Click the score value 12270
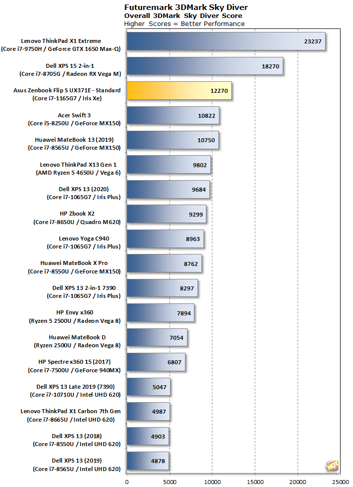 pyautogui.click(x=219, y=91)
